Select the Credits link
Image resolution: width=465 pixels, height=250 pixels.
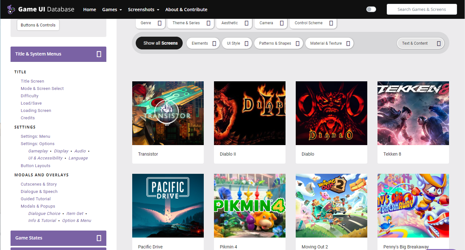pos(27,118)
